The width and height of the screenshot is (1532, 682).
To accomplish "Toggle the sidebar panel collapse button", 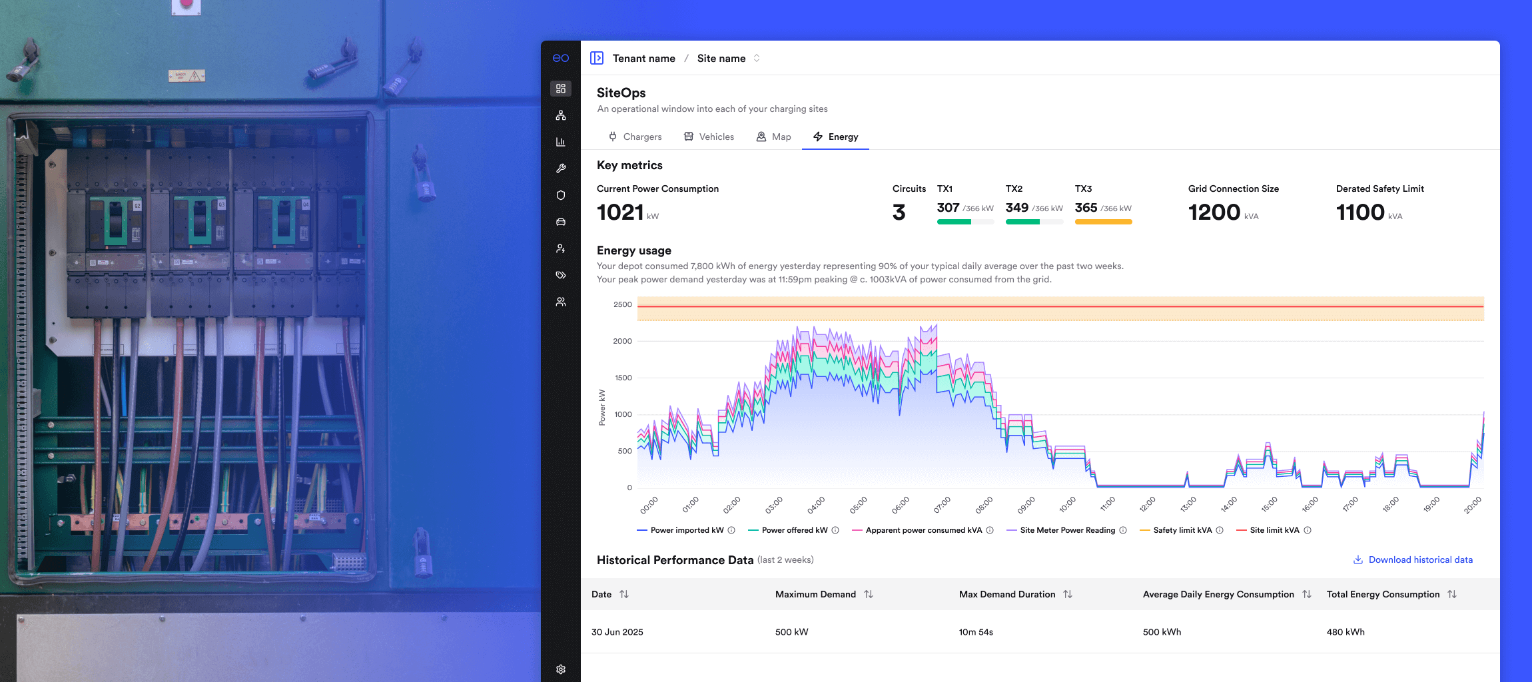I will [597, 59].
